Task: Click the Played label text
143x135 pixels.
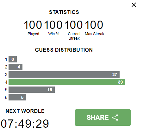Action: 33,34
